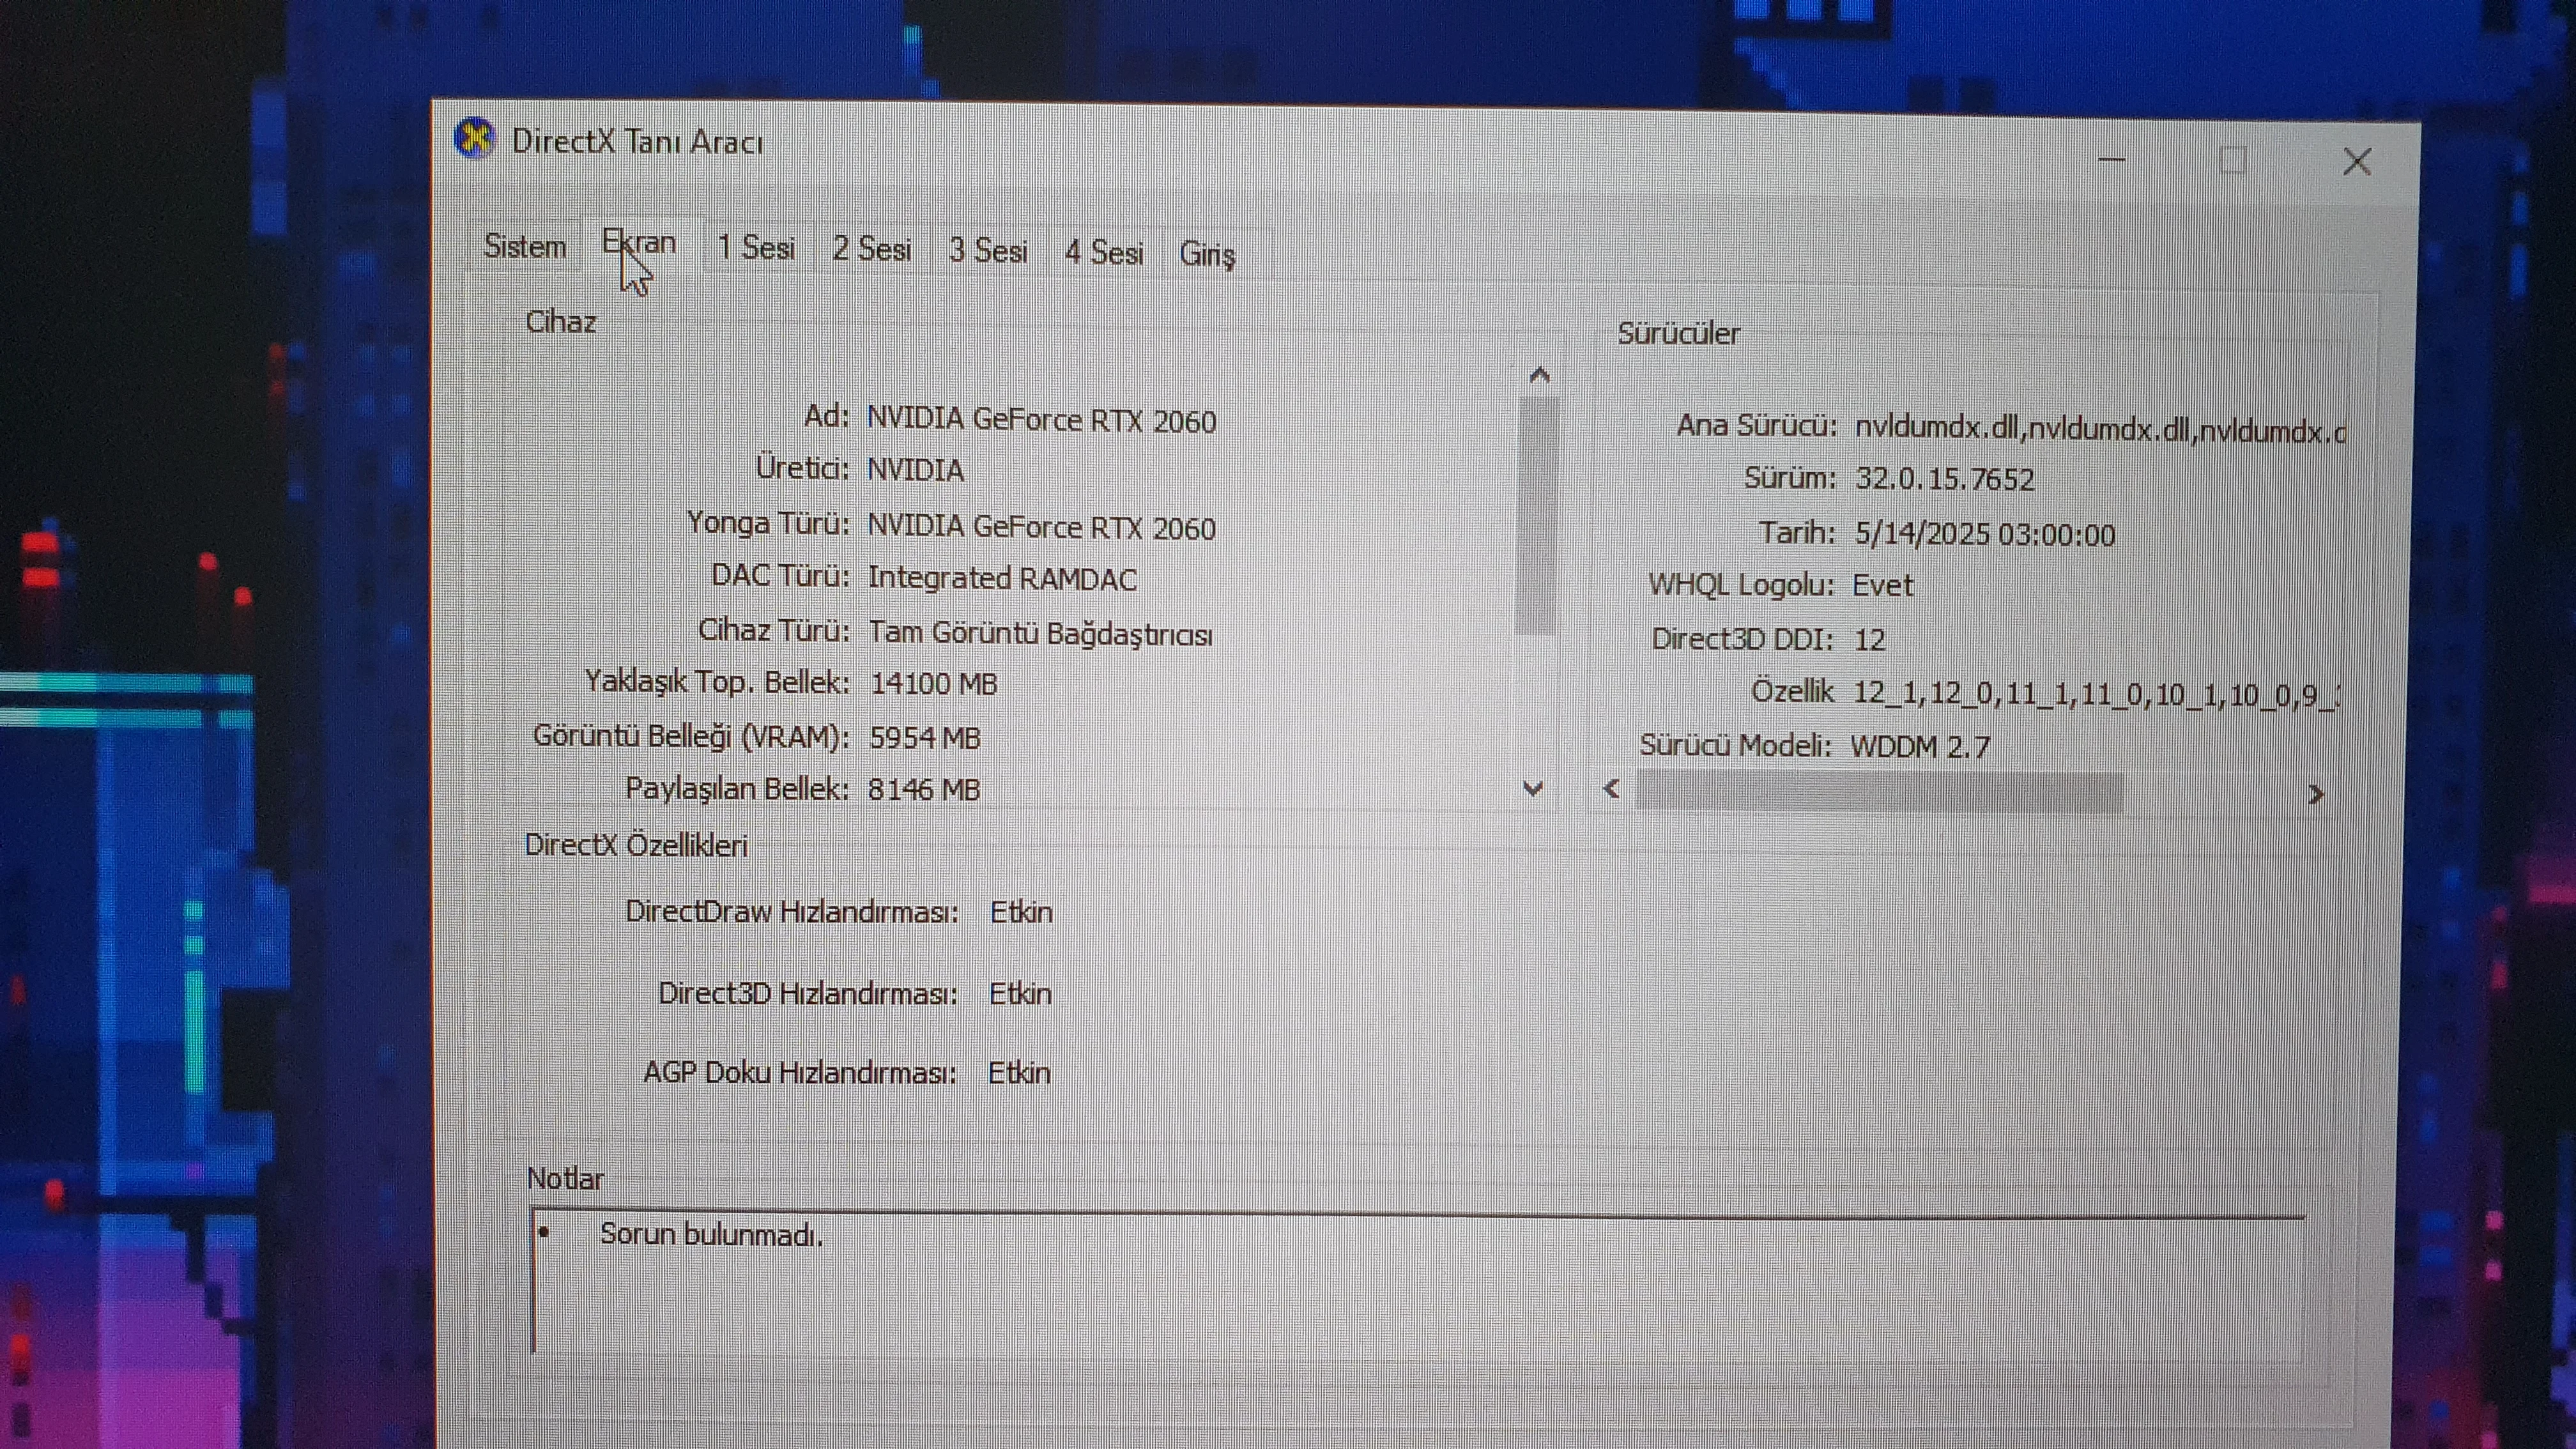Go to the Giriş tab
2576x1449 pixels.
coord(1207,254)
